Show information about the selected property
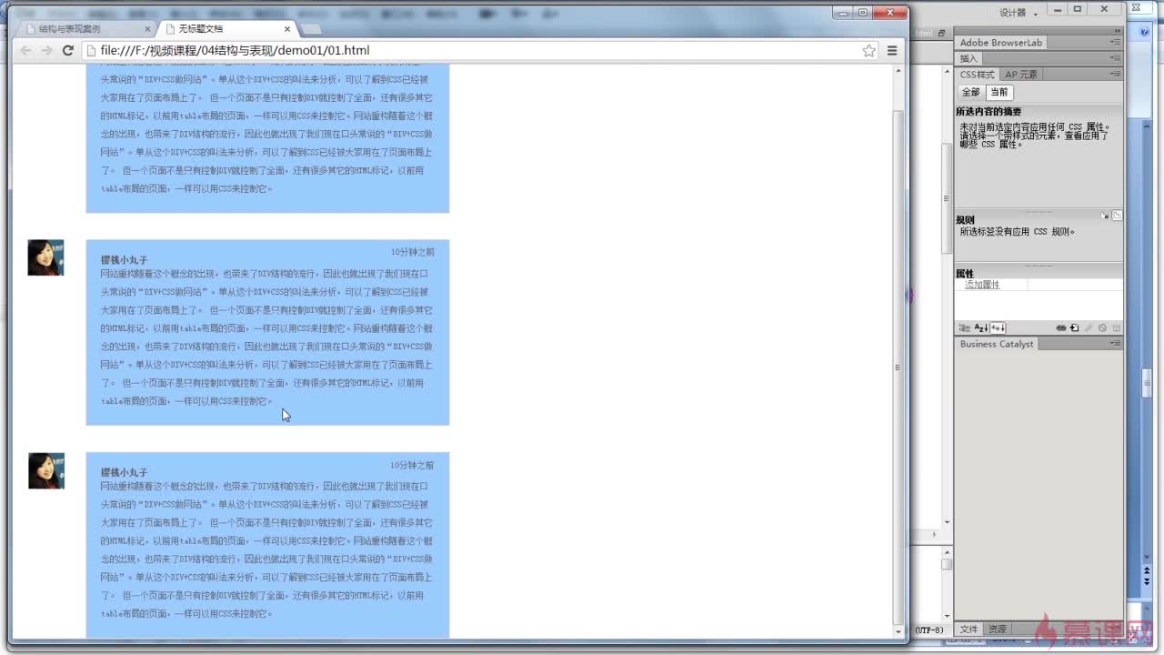This screenshot has width=1164, height=655. coord(1105,216)
